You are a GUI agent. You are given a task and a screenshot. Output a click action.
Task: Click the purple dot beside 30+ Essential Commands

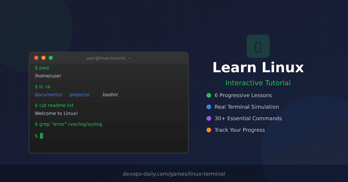point(208,118)
